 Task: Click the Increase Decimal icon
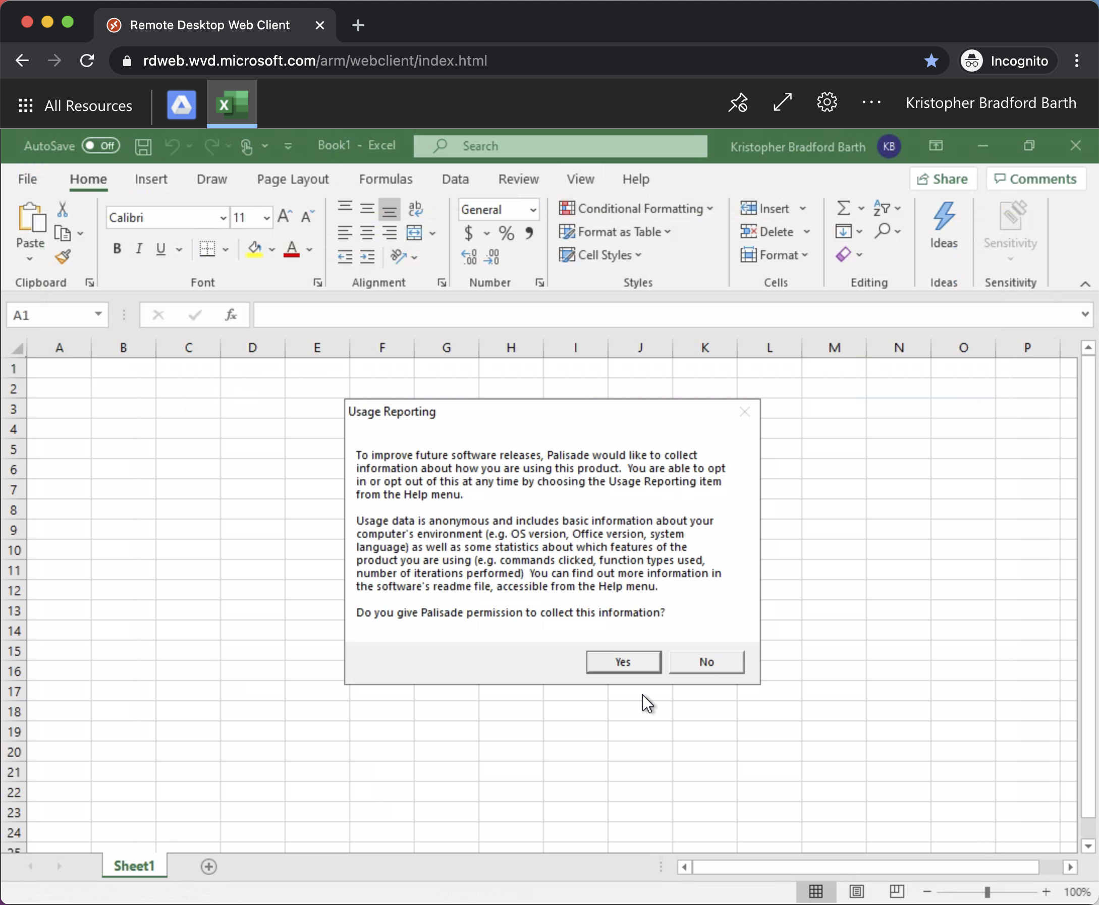(x=469, y=256)
